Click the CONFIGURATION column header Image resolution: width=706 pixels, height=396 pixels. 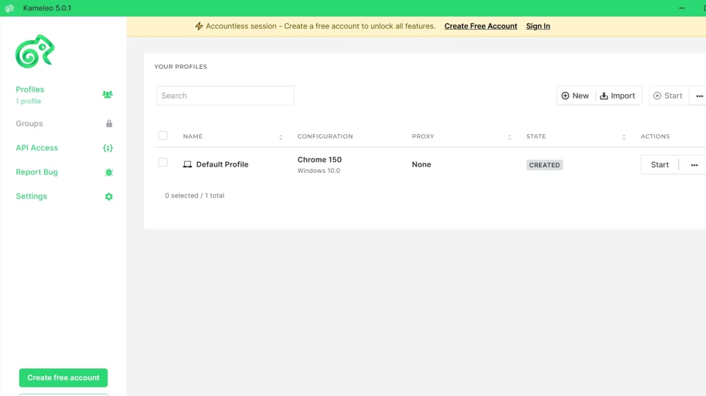point(325,136)
